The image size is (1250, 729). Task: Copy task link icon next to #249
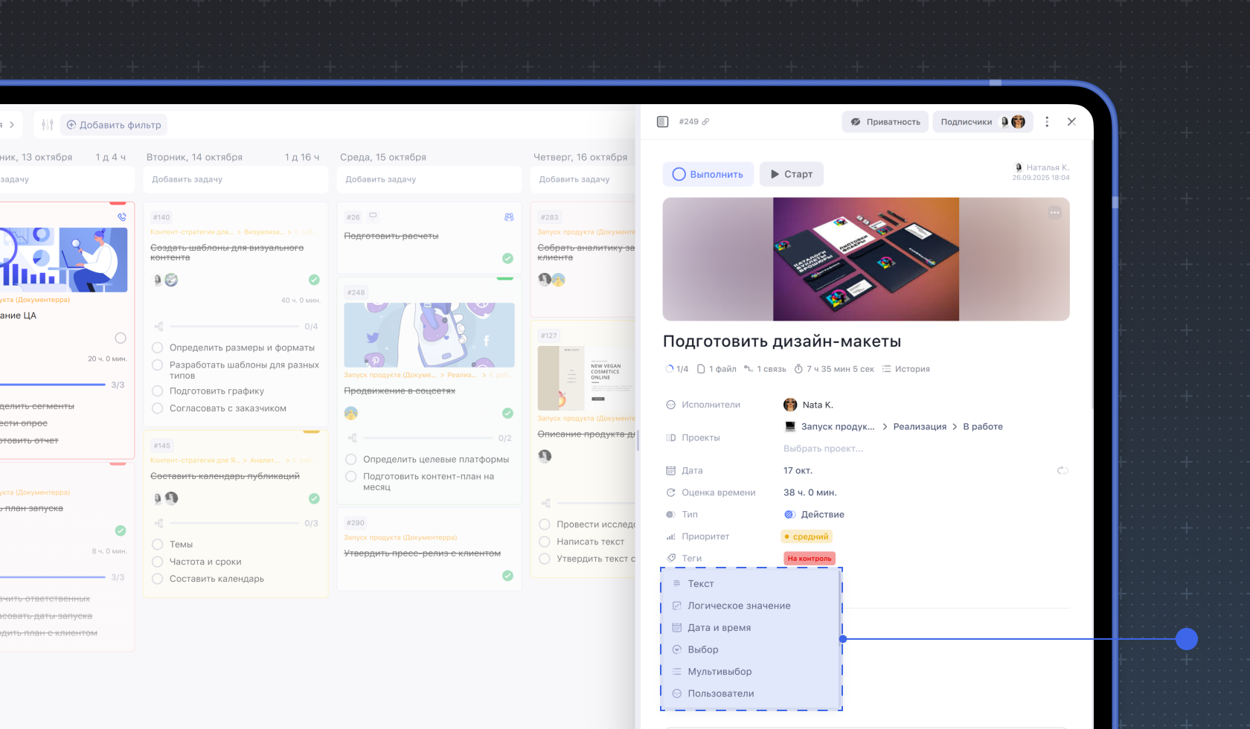[x=705, y=122]
